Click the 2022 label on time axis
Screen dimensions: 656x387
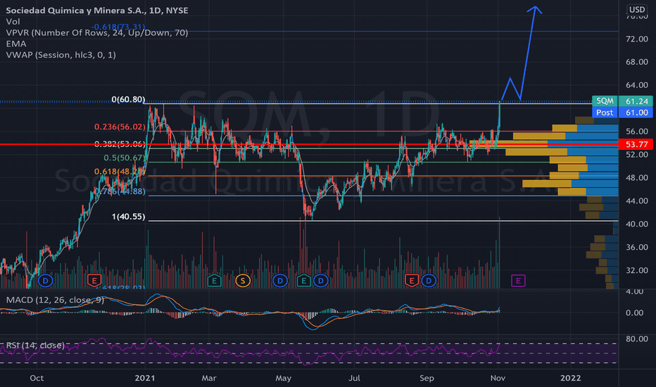[571, 379]
